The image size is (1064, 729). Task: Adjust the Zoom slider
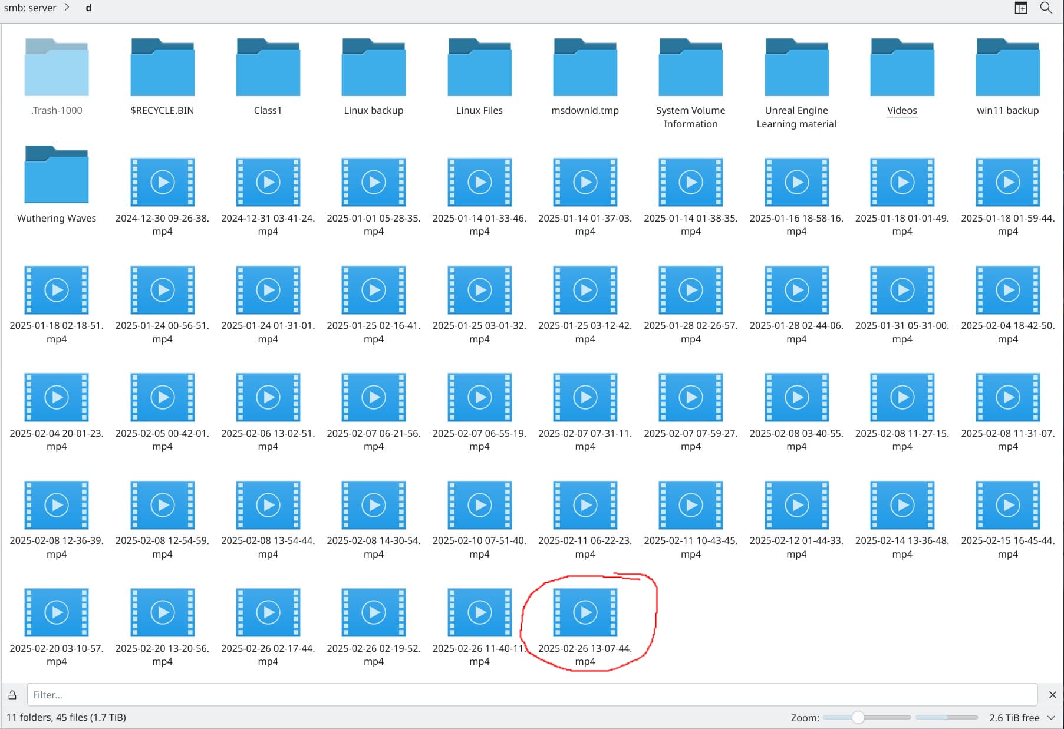858,717
